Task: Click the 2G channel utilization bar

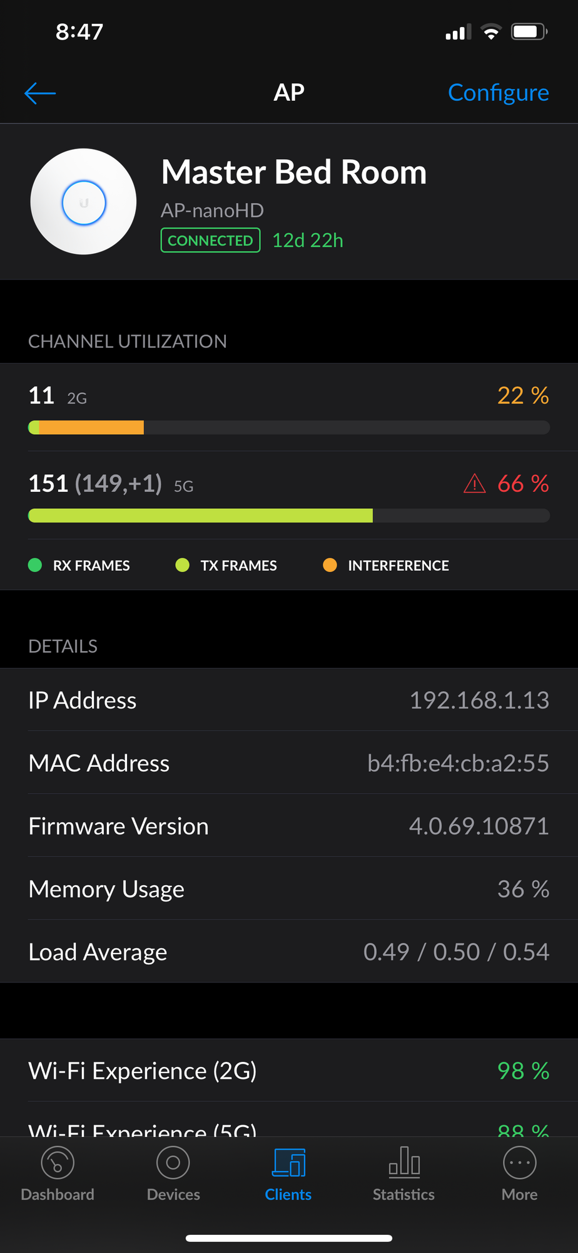Action: 289,428
